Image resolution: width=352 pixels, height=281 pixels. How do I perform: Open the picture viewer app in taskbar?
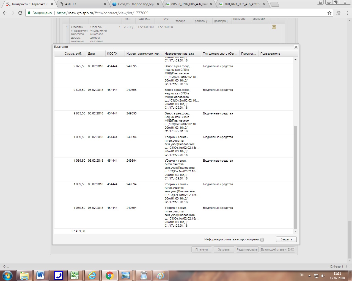point(126,275)
